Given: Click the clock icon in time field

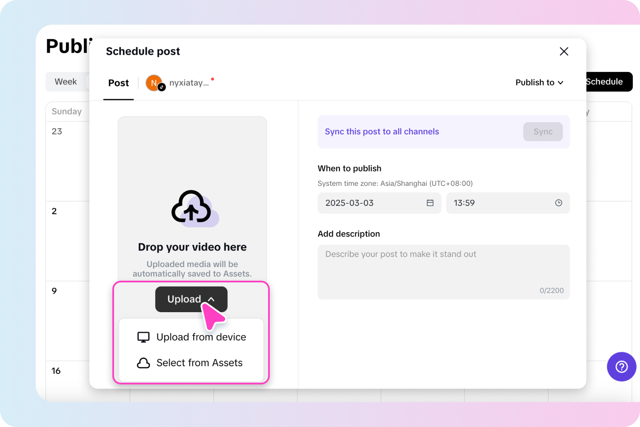Looking at the screenshot, I should [x=558, y=203].
